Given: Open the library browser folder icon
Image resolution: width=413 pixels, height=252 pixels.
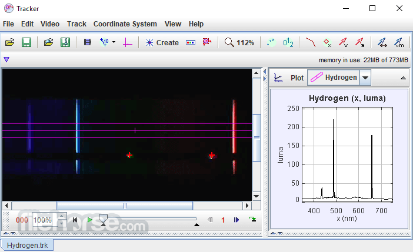Looking at the screenshot, I should [48, 42].
